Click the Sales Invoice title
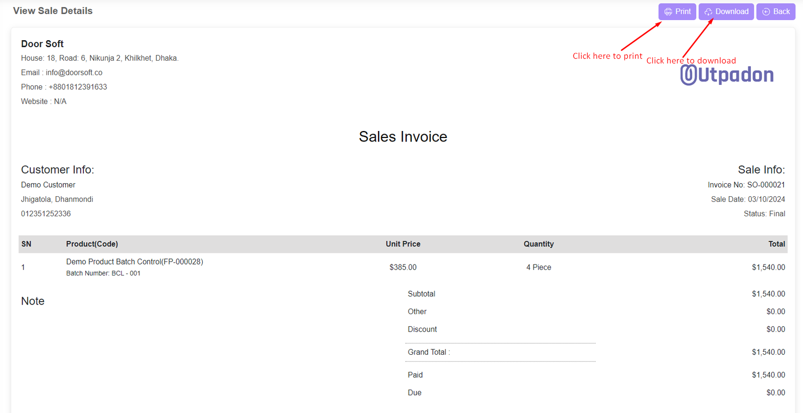803x413 pixels. (403, 136)
